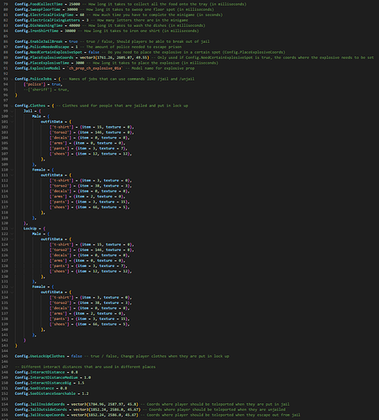The height and width of the screenshot is (420, 379).
Task: Fold the Config.Clothes table at line 98
Action: click(12, 106)
